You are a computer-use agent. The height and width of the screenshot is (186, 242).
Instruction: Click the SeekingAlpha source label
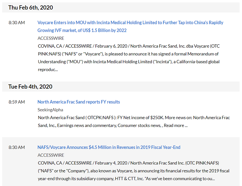tap(50, 110)
